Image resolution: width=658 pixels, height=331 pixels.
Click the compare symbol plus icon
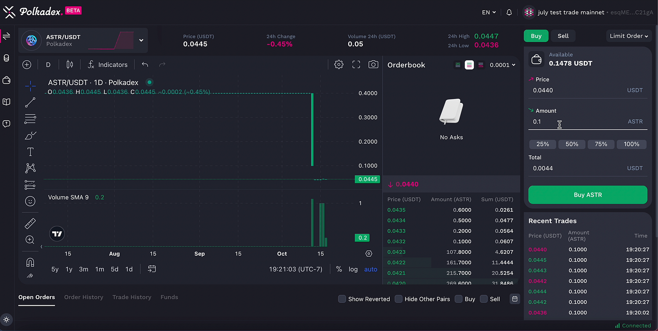(27, 65)
